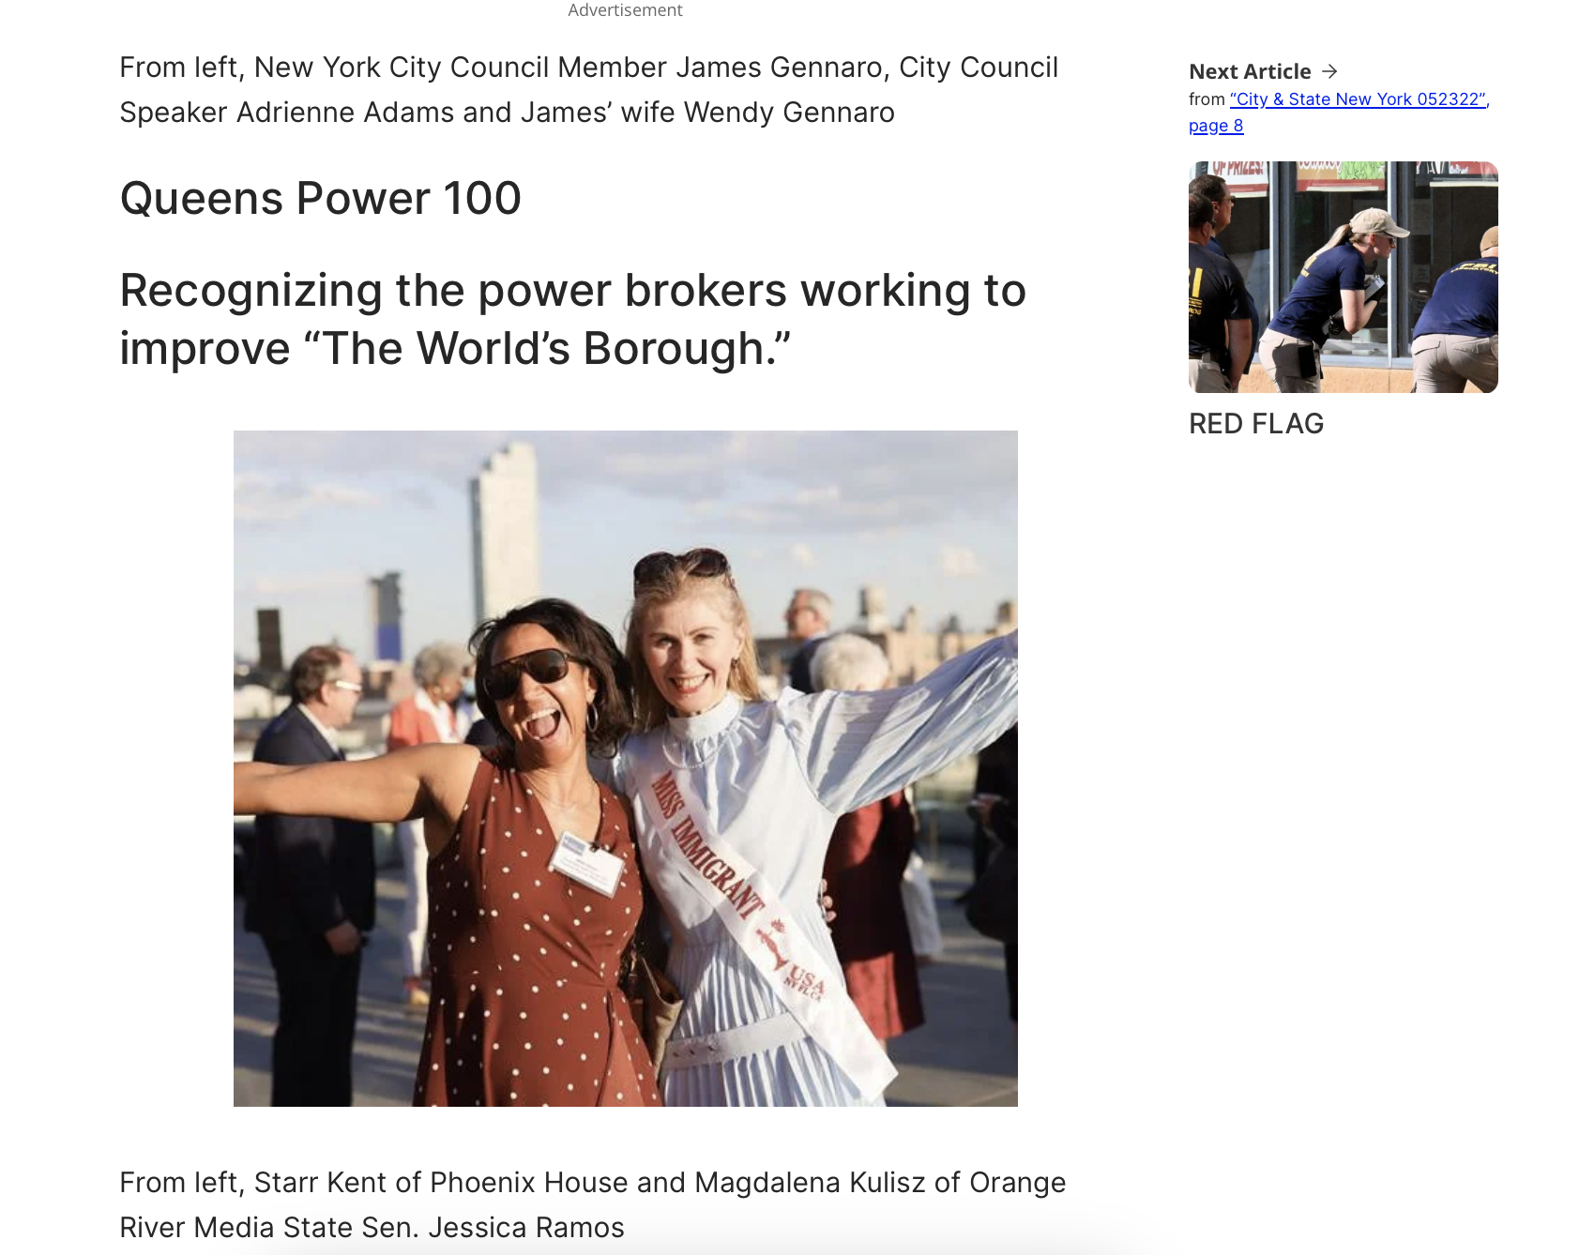Viewport: 1579px width, 1255px height.
Task: Click the Advertisement label at top
Action: coord(625,10)
